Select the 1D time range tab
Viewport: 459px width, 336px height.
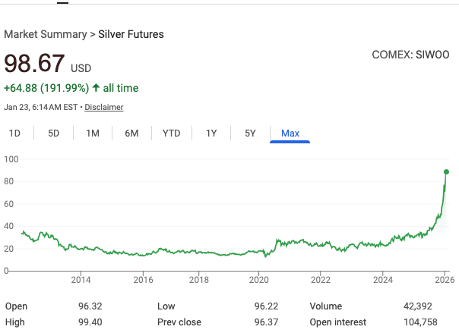tap(14, 133)
